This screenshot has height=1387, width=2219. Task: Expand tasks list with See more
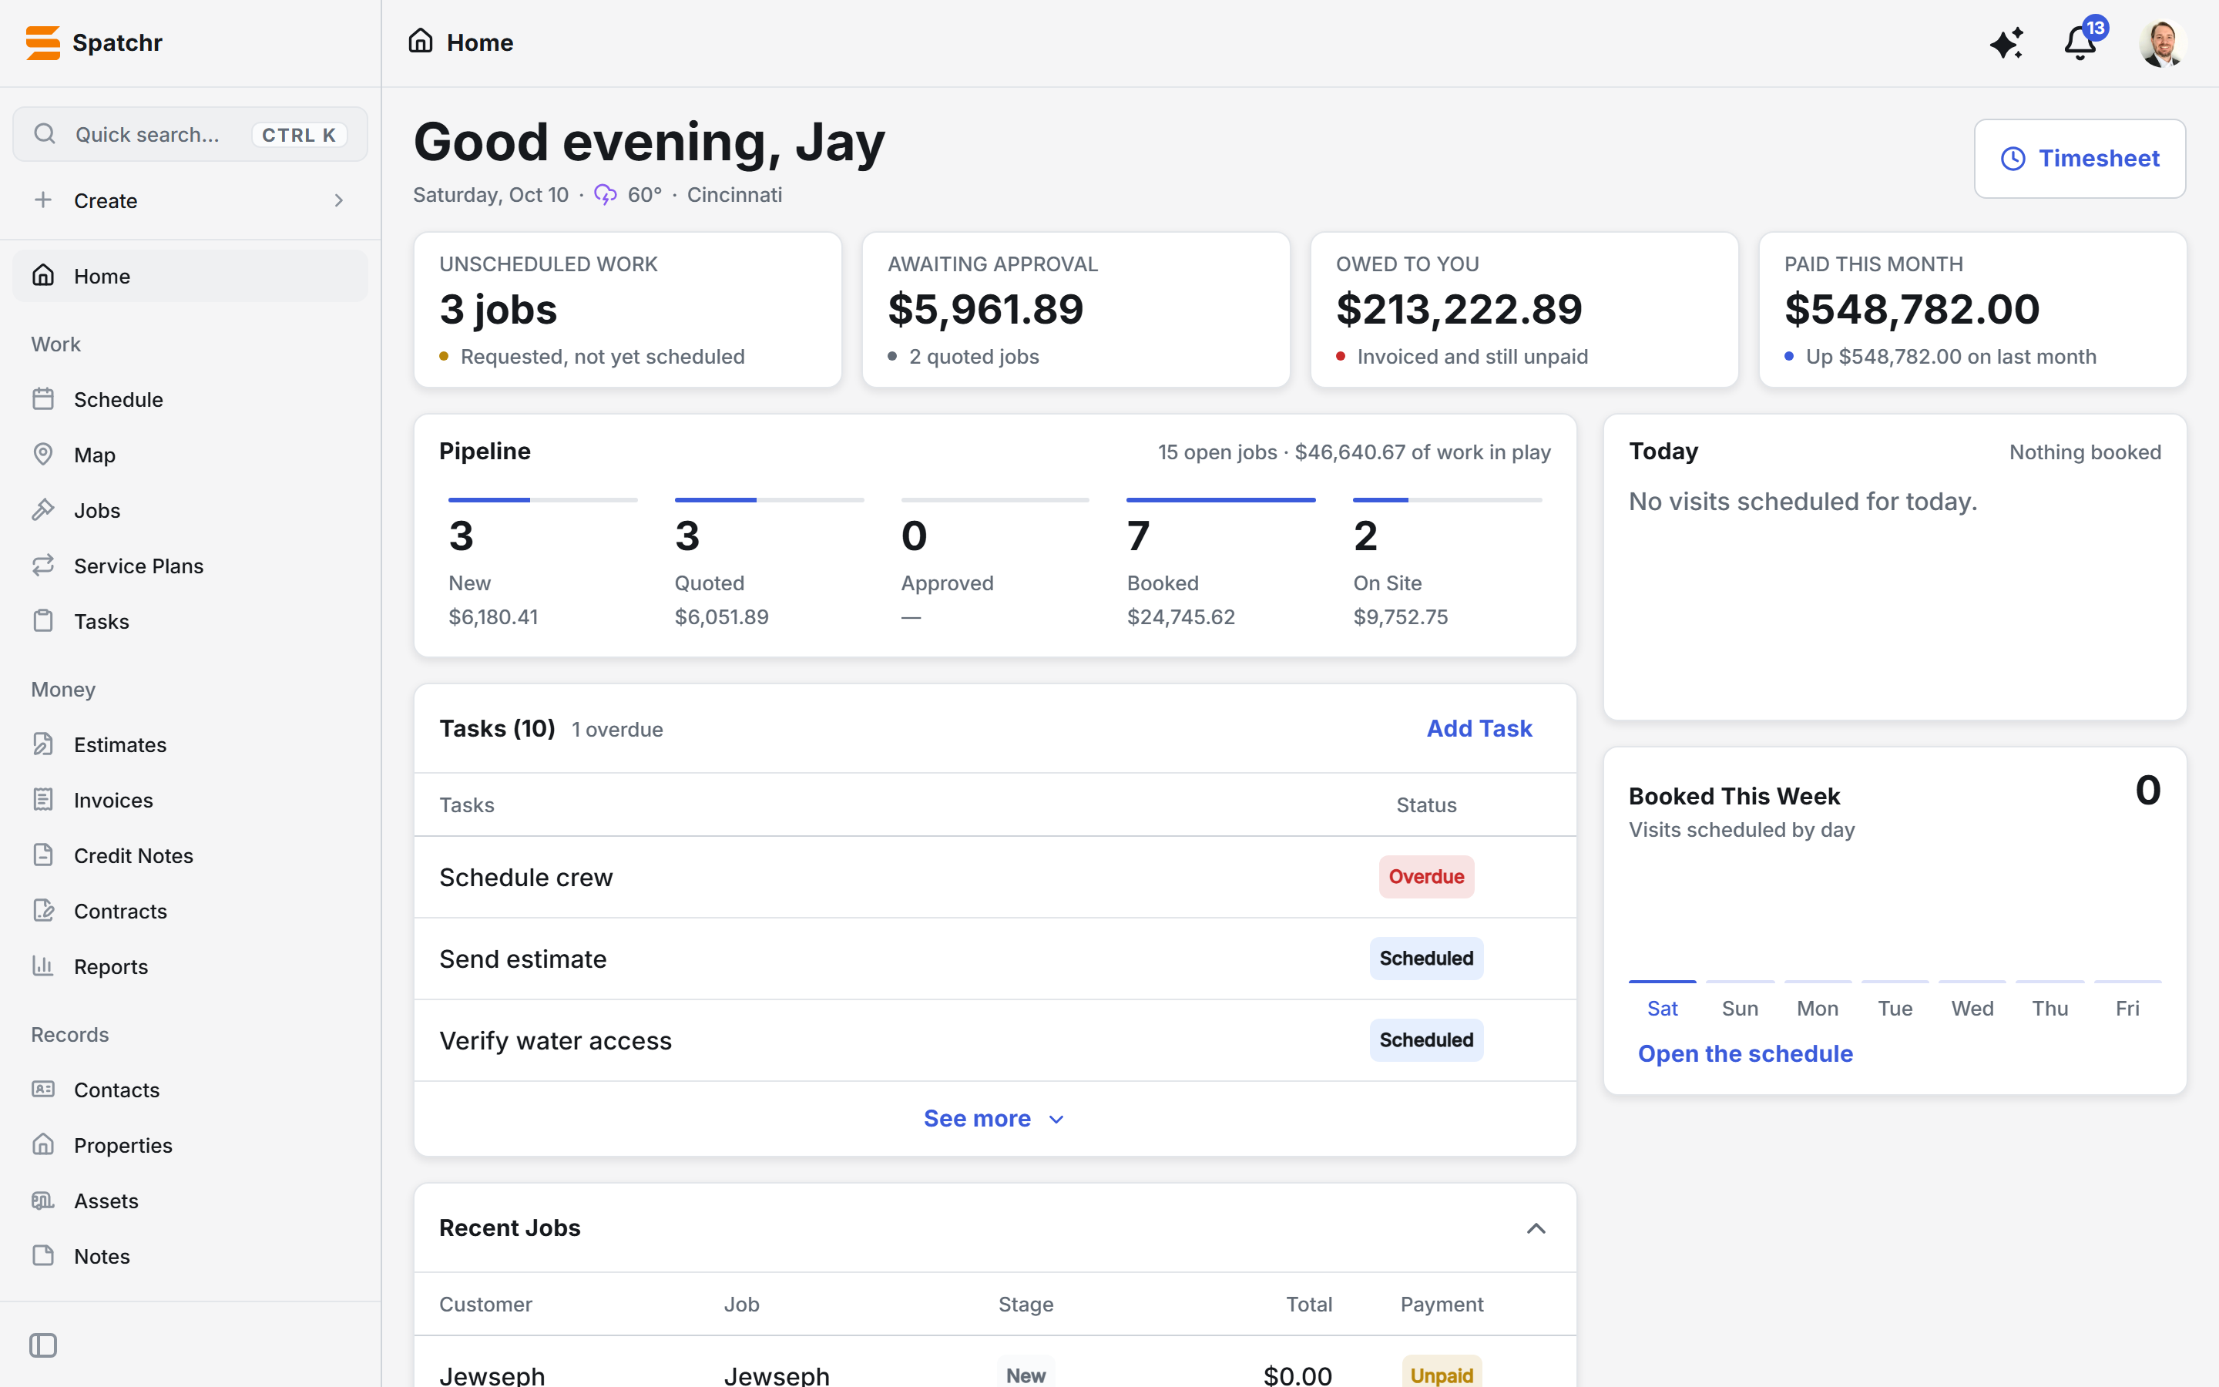click(x=994, y=1118)
